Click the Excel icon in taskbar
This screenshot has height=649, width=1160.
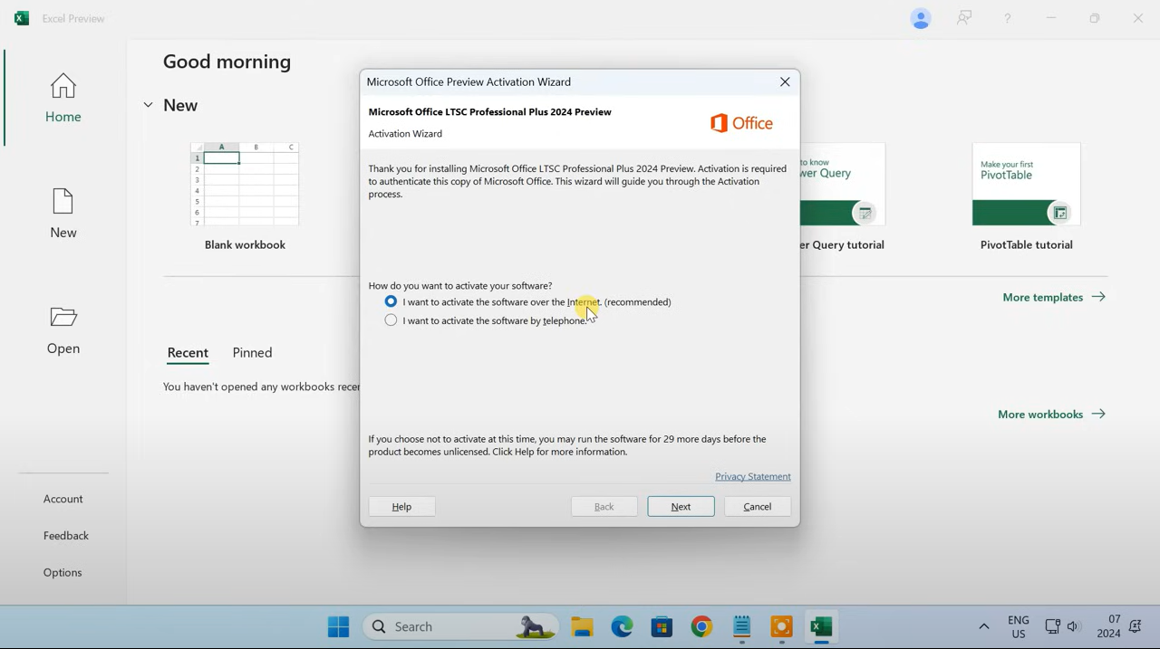pyautogui.click(x=821, y=626)
